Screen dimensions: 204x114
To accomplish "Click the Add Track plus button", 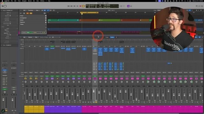I will pos(21,13).
